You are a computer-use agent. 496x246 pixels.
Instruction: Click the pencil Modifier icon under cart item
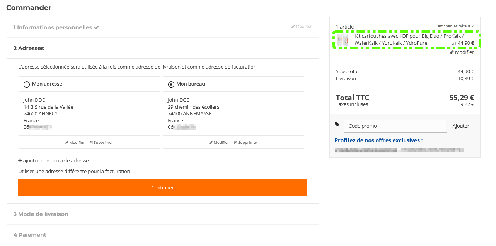(x=452, y=52)
